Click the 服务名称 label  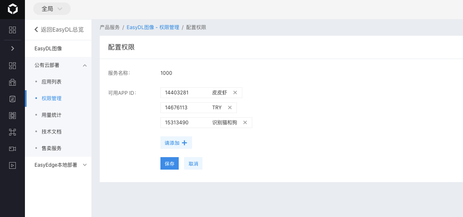(119, 73)
